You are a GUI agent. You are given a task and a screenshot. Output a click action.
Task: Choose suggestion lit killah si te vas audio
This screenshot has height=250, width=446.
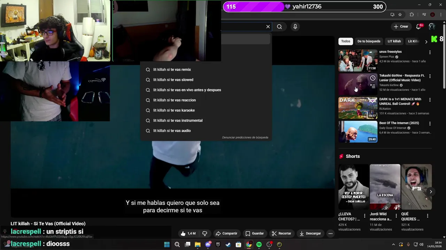[206, 131]
